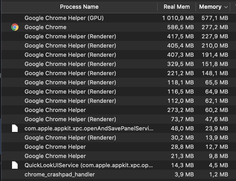The width and height of the screenshot is (236, 181).
Task: Select the QuickLookUIService process row
Action: pyautogui.click(x=119, y=165)
